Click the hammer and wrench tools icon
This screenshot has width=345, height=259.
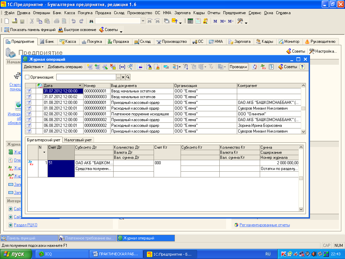pyautogui.click(x=240, y=21)
